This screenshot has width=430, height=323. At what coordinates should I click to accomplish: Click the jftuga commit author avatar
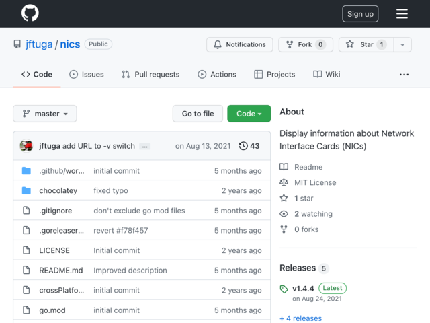(x=26, y=146)
